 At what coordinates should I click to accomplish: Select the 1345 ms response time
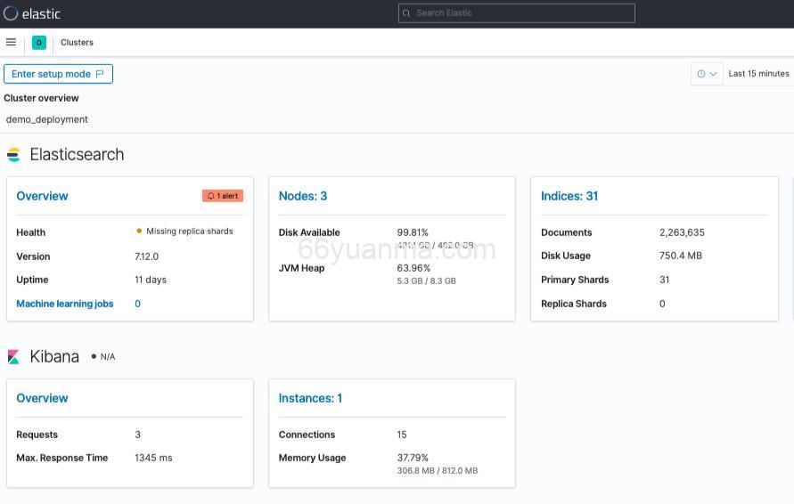click(x=153, y=458)
